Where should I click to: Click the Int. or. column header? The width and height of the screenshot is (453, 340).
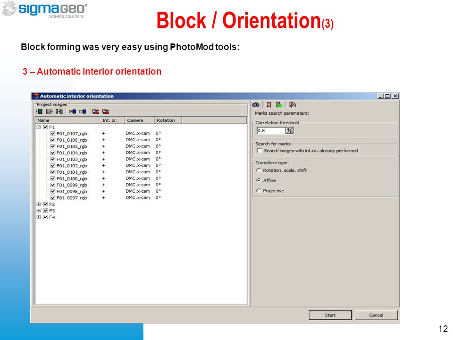[x=112, y=120]
